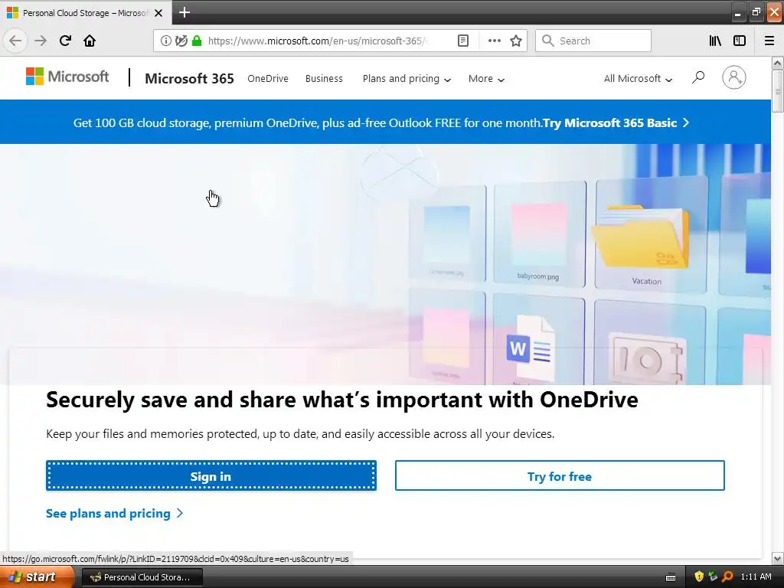Image resolution: width=784 pixels, height=588 pixels.
Task: Close the Personal Cloud Storage tab
Action: click(158, 13)
